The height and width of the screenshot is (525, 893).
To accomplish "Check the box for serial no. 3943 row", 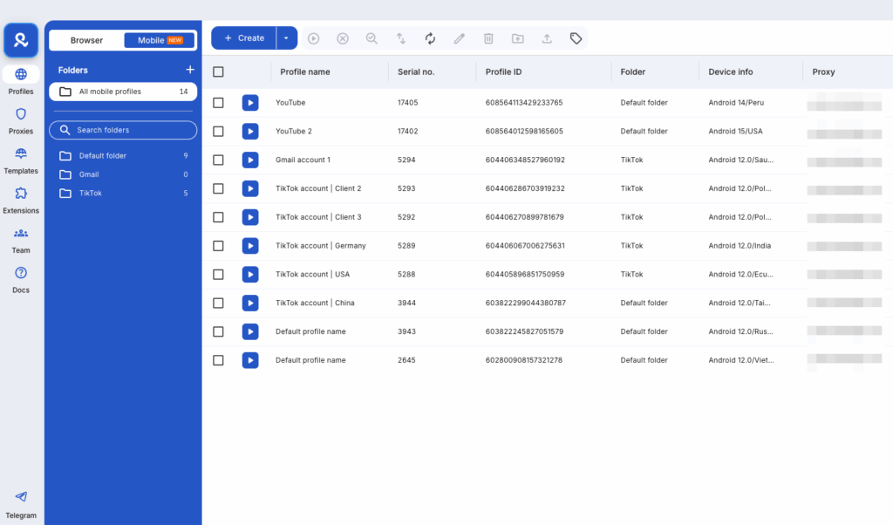I will point(218,331).
